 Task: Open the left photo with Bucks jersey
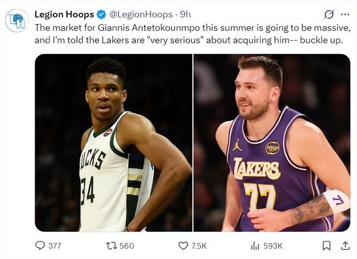(x=114, y=142)
